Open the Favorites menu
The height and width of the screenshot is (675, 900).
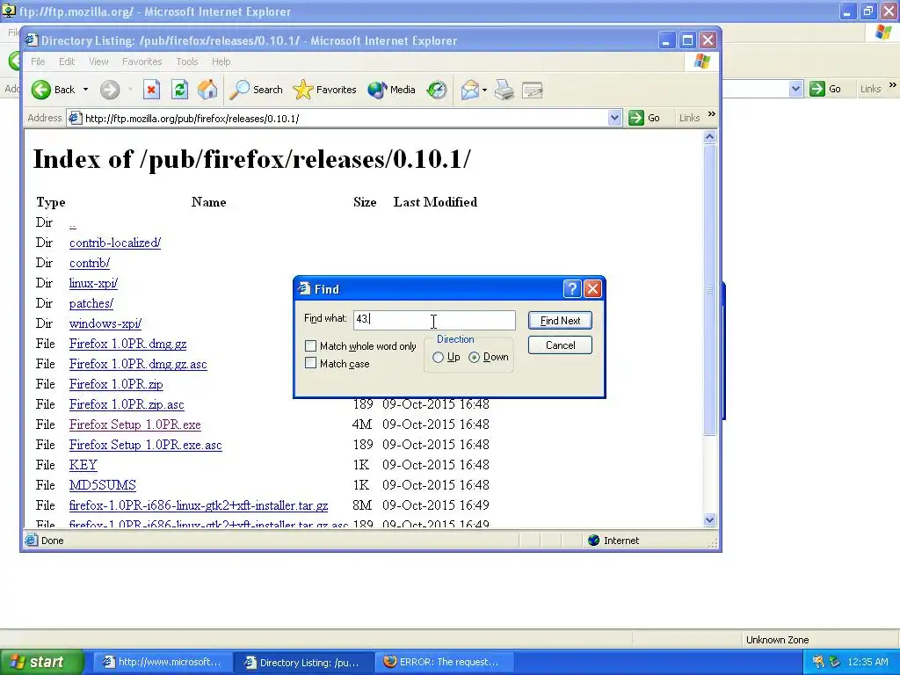point(142,62)
